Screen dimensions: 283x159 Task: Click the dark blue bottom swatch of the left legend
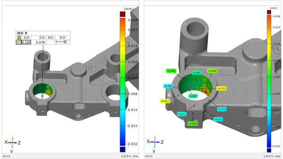123,149
